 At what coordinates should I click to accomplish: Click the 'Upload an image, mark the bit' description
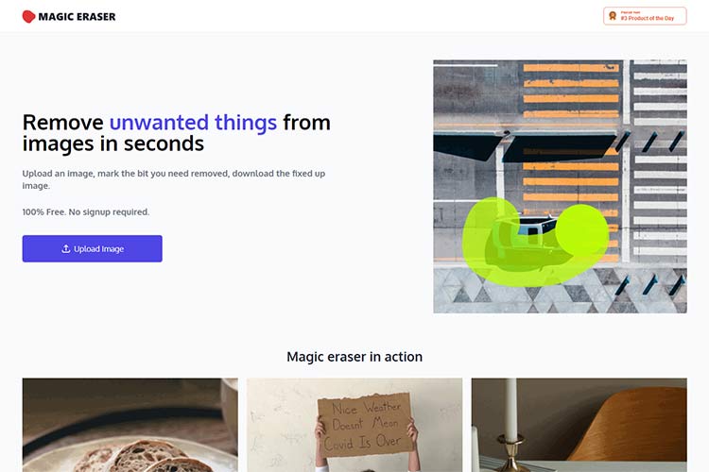tap(174, 179)
